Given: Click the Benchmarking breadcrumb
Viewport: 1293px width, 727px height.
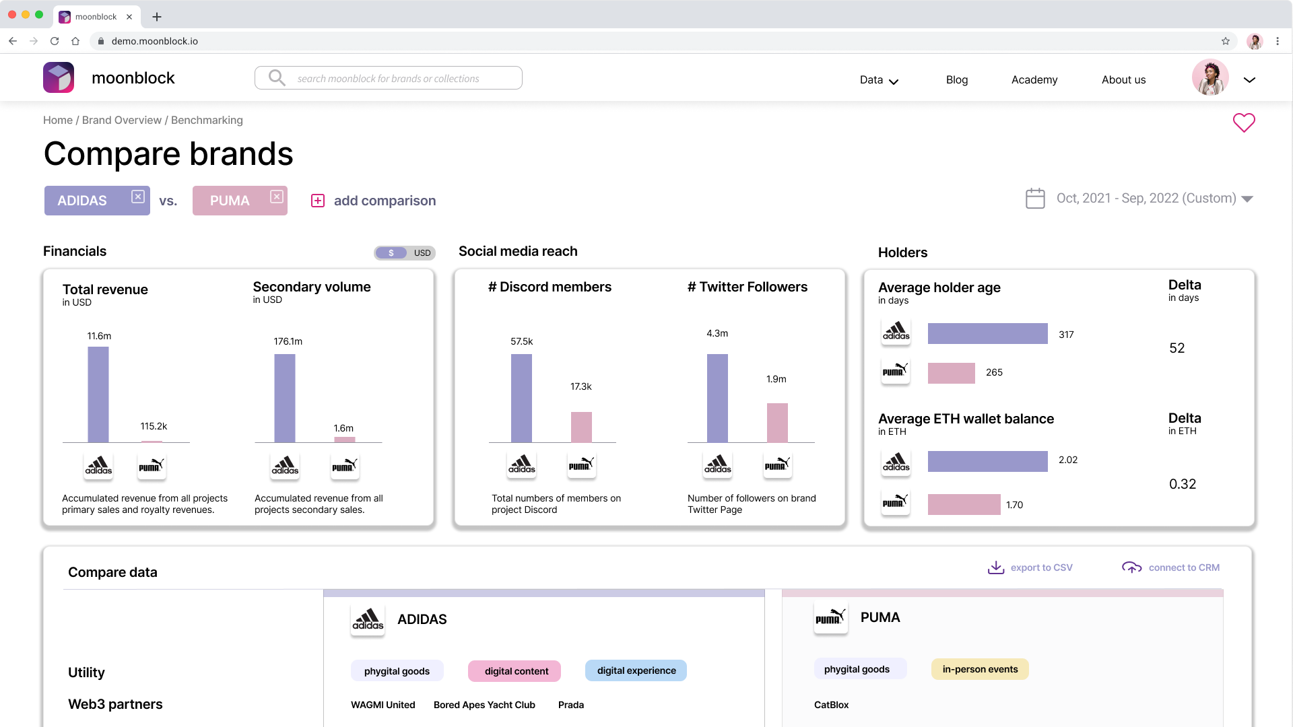Looking at the screenshot, I should coord(207,120).
